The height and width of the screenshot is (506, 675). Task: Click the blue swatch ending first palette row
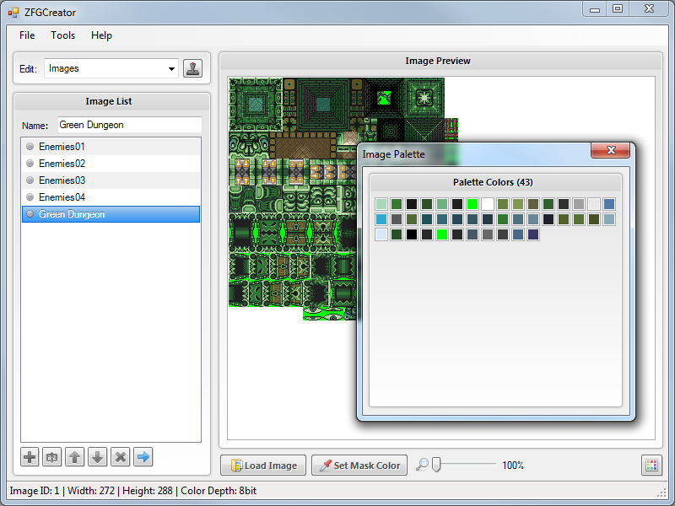tap(609, 204)
